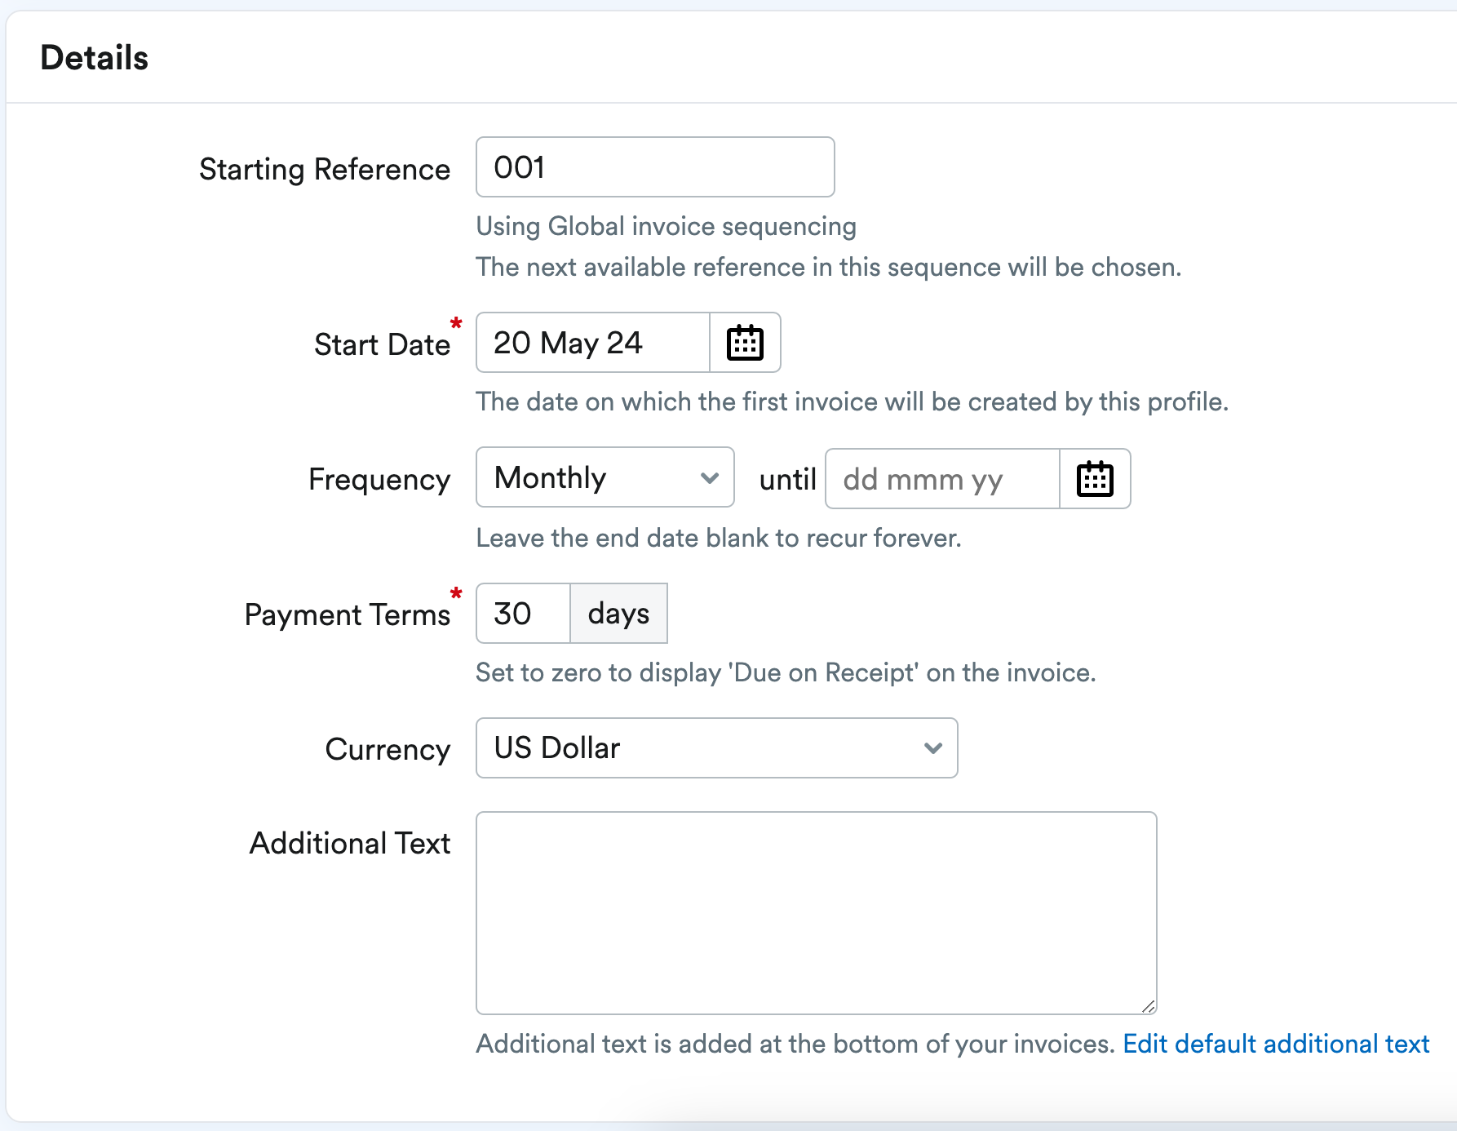Click the Details heading
Screen dimensions: 1457x1131
click(x=95, y=56)
